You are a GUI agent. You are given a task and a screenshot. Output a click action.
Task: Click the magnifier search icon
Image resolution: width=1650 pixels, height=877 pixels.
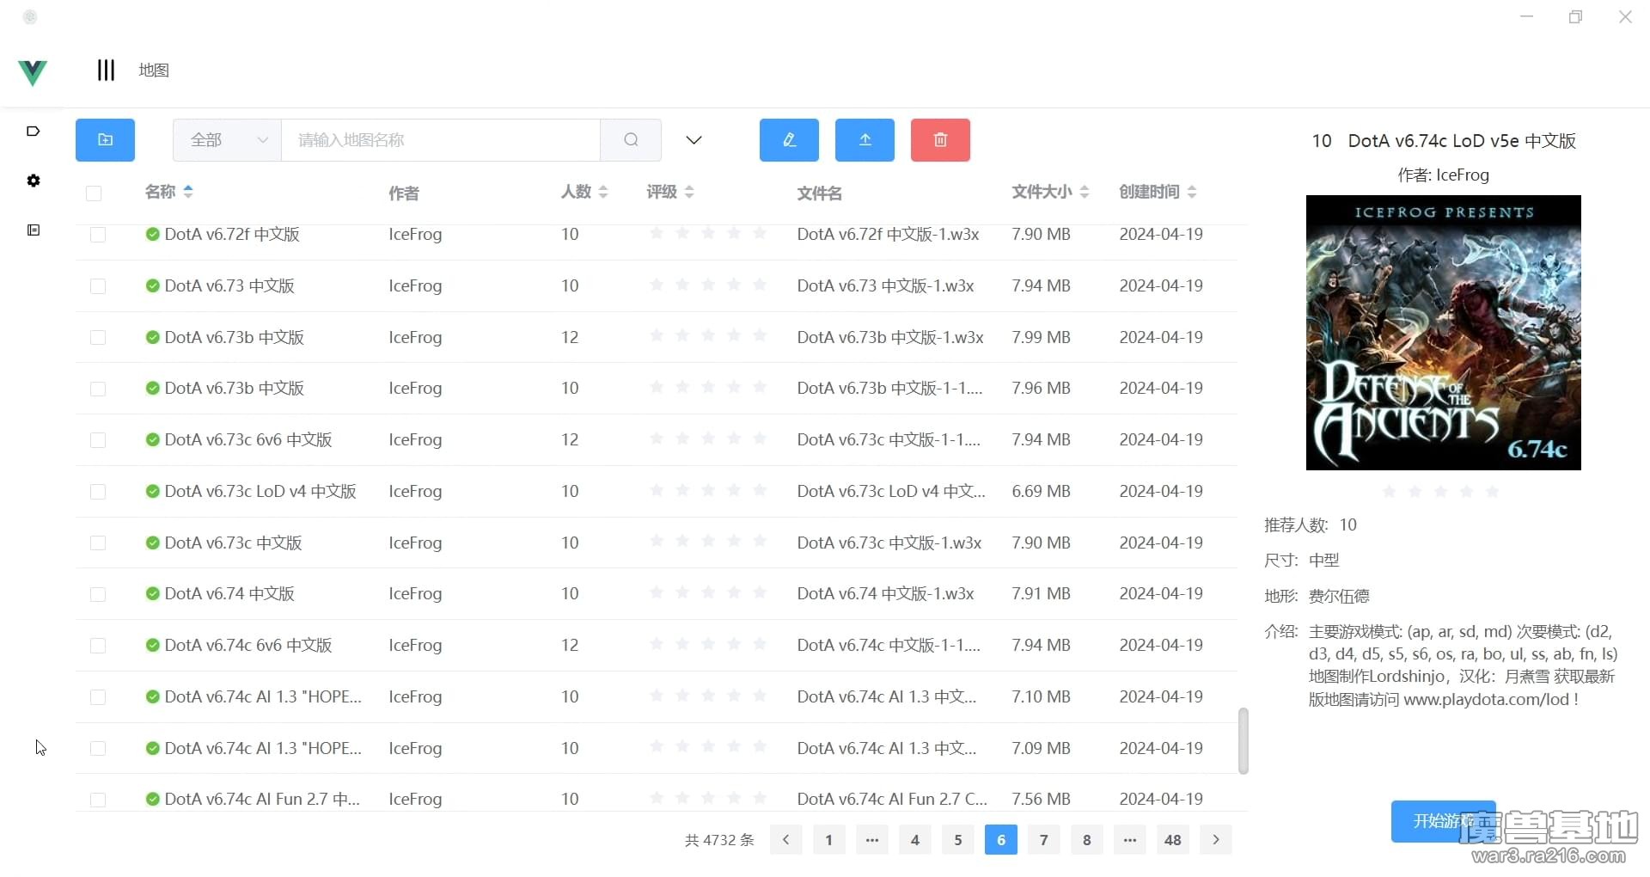tap(631, 140)
